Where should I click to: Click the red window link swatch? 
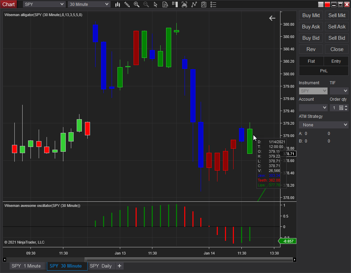pos(327,4)
